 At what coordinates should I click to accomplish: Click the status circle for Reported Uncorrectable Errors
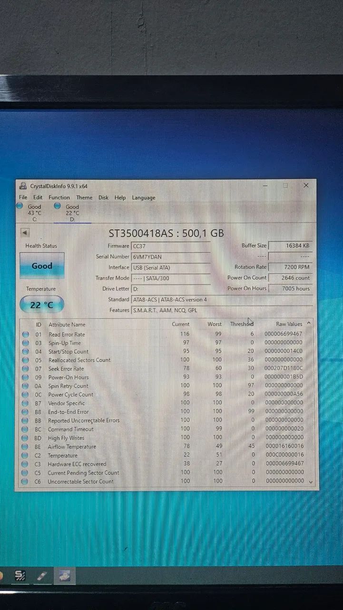(x=25, y=421)
